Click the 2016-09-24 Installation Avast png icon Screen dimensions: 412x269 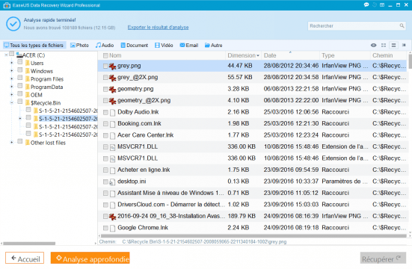(112, 217)
